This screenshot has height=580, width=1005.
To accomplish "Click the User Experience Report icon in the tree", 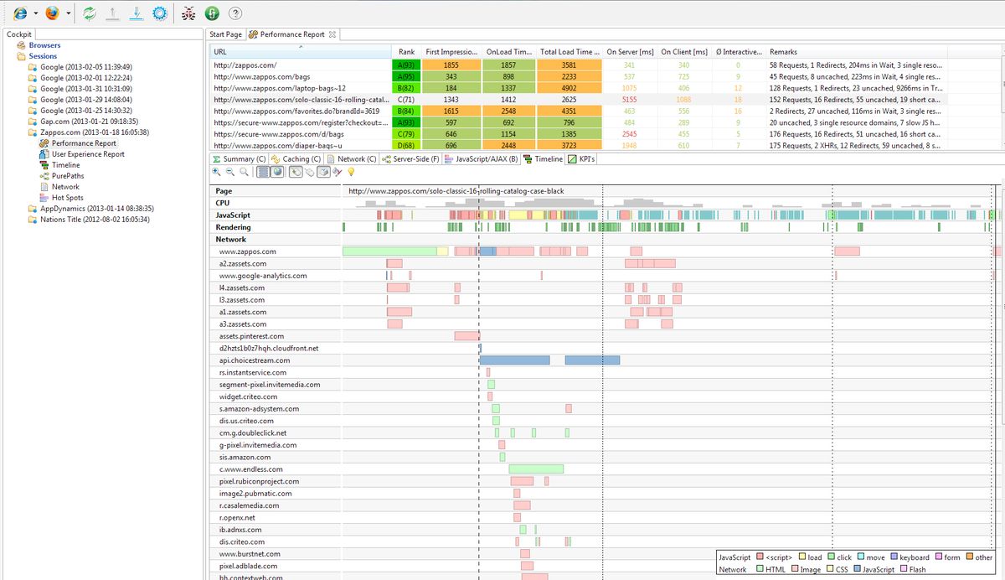I will point(44,154).
